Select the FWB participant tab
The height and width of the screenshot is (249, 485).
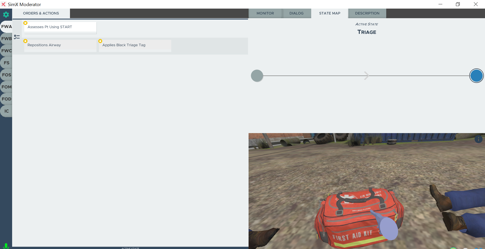7,39
